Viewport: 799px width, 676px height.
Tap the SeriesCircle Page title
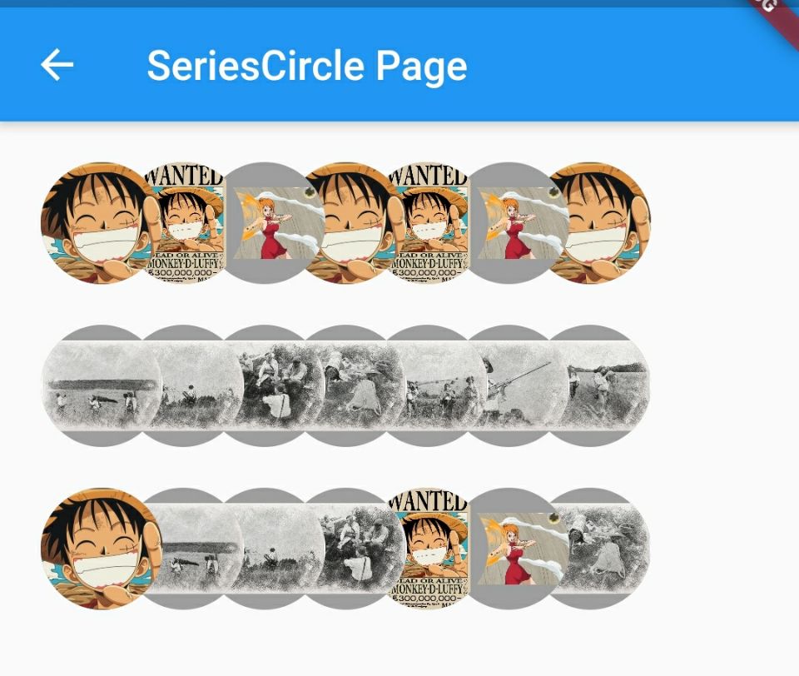[307, 67]
